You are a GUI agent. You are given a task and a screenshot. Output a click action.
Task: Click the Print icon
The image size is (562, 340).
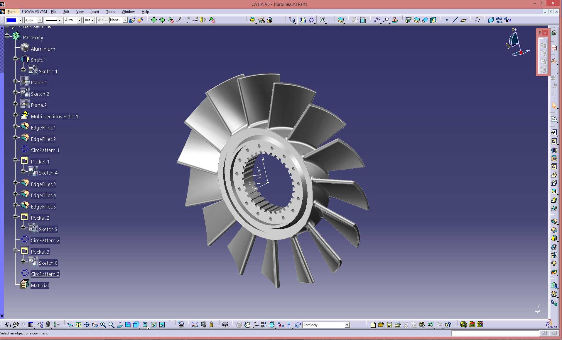pos(398,325)
